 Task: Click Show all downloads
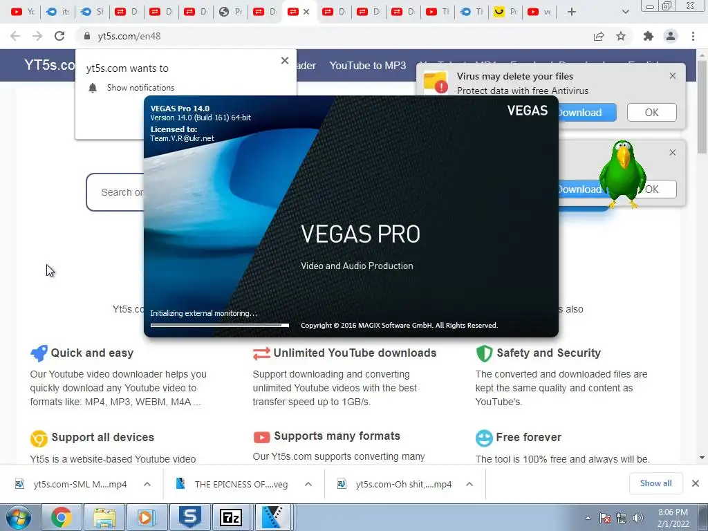[655, 483]
